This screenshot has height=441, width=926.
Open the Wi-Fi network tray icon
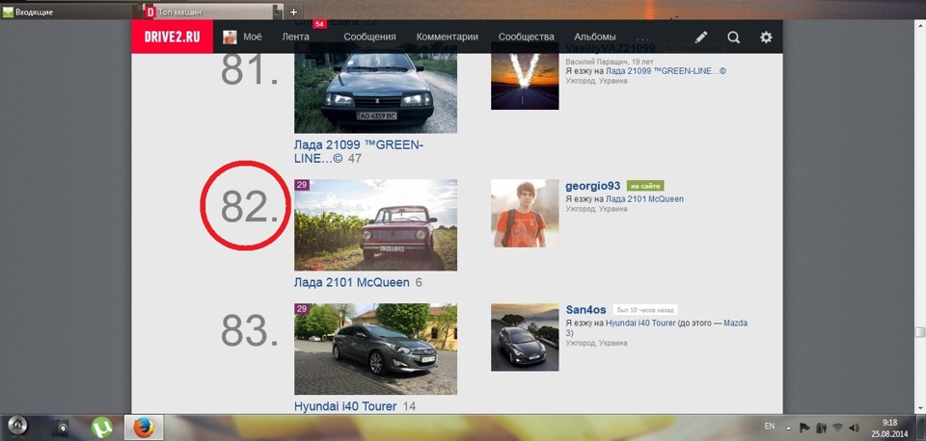coord(837,428)
